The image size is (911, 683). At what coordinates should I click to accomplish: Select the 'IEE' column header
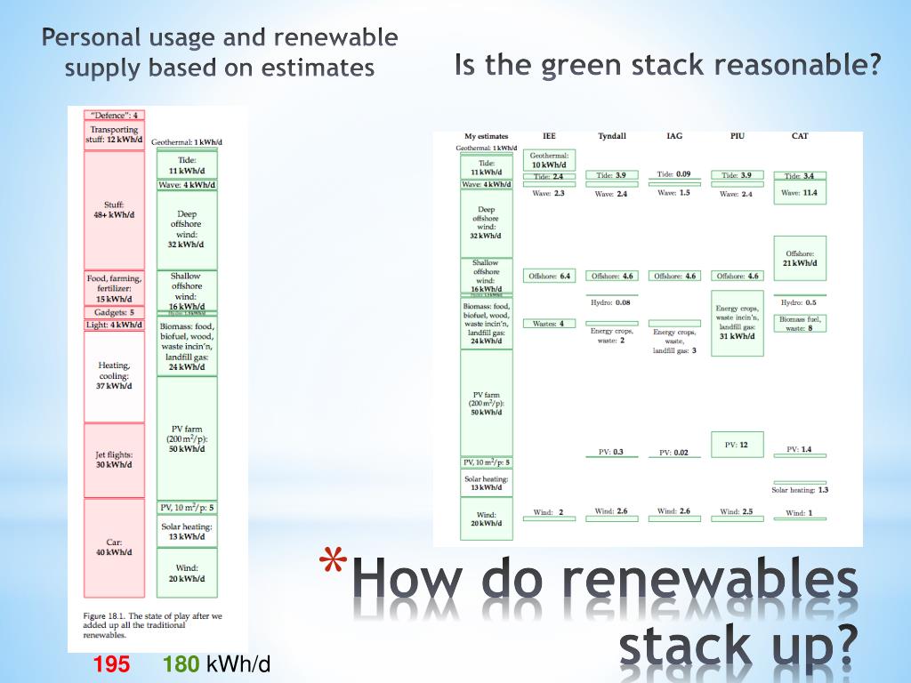549,136
